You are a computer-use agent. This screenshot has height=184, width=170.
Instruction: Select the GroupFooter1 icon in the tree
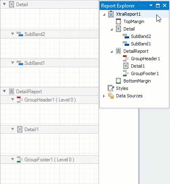pyautogui.click(x=126, y=73)
